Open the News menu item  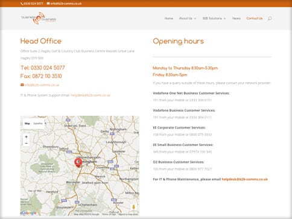click(236, 18)
